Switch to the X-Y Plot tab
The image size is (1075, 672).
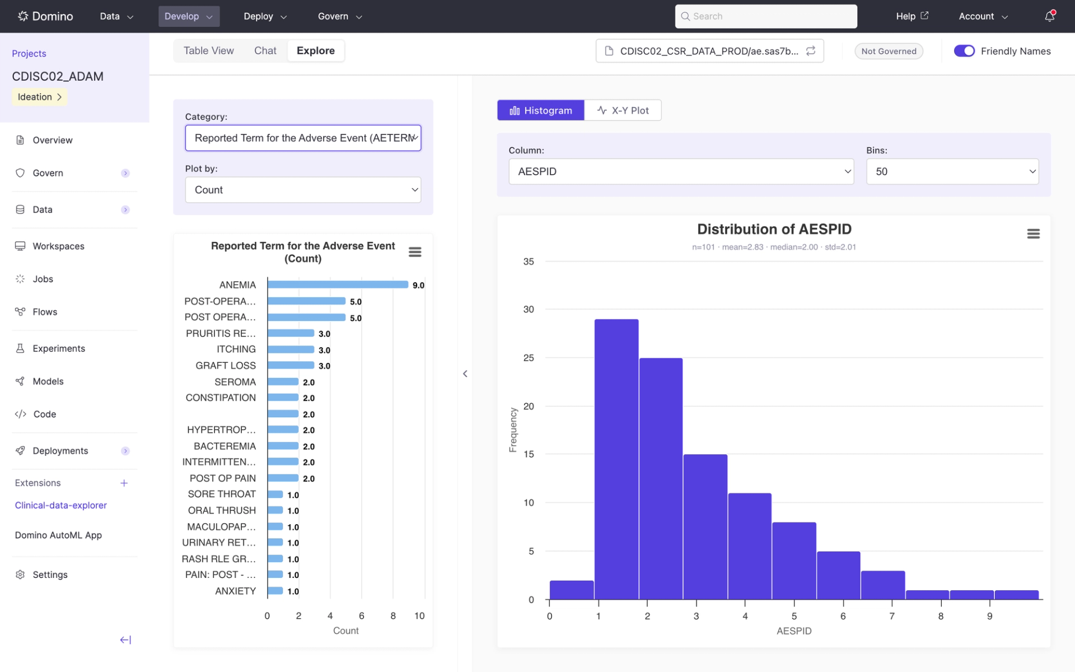[x=623, y=110]
